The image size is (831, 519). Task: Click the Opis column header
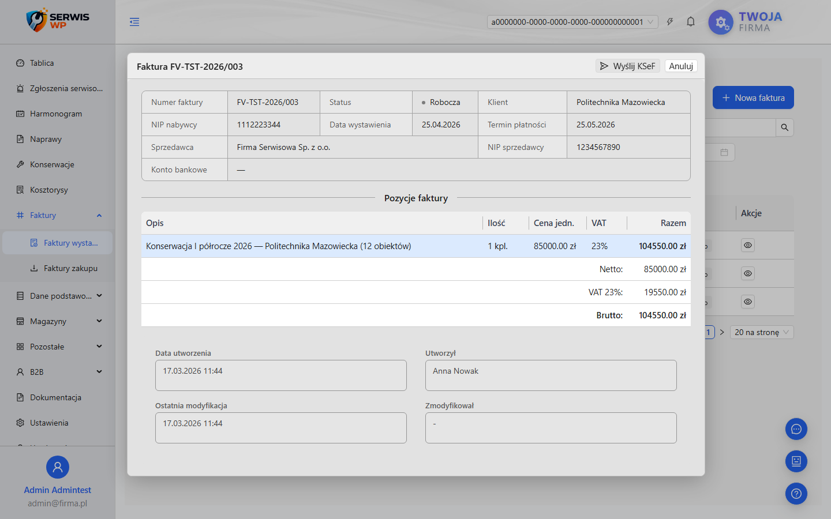point(312,223)
